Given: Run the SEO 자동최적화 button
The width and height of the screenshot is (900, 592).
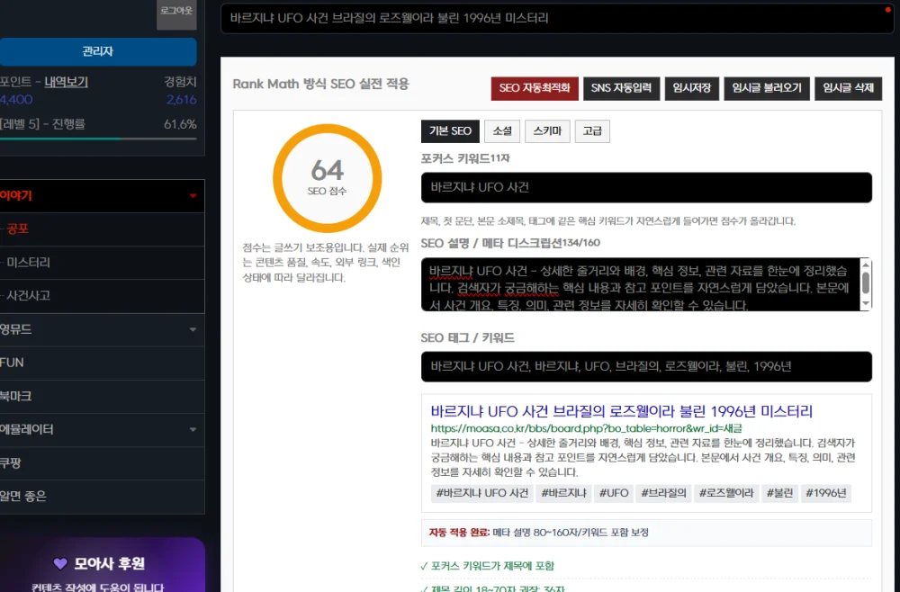Looking at the screenshot, I should tap(535, 88).
